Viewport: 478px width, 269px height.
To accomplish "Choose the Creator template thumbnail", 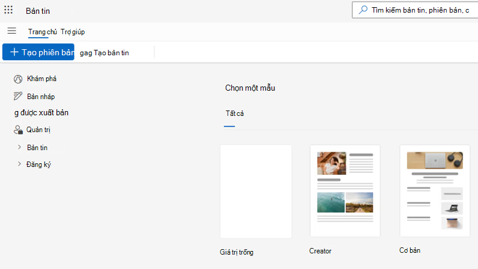I will point(345,191).
